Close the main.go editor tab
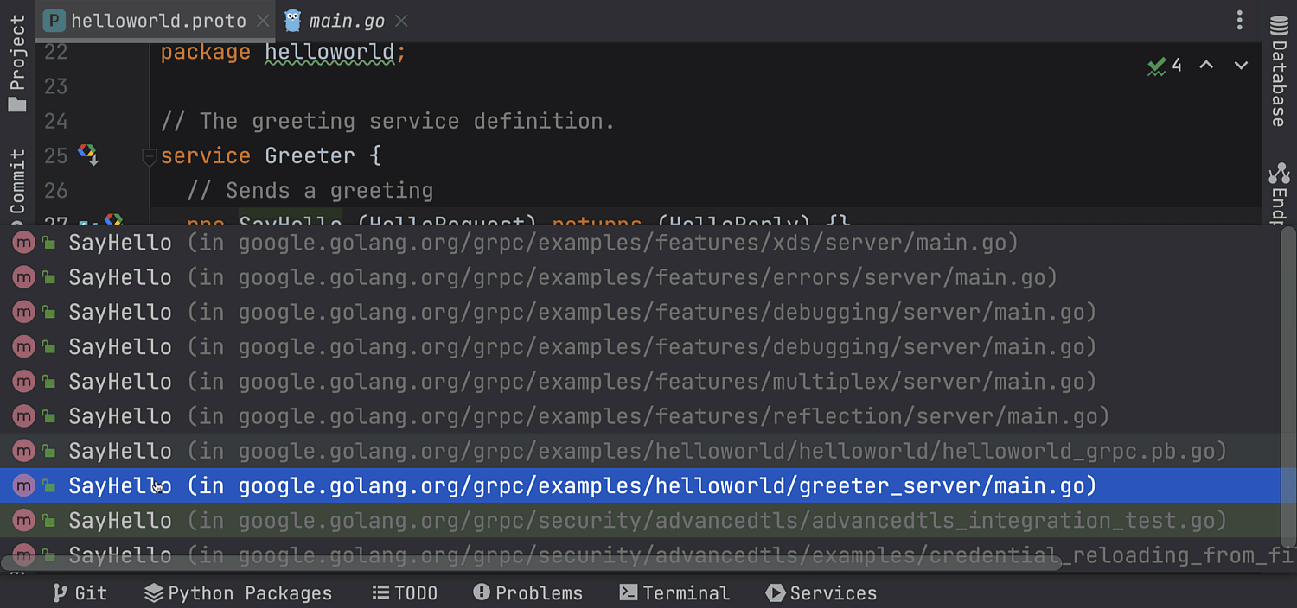 400,21
